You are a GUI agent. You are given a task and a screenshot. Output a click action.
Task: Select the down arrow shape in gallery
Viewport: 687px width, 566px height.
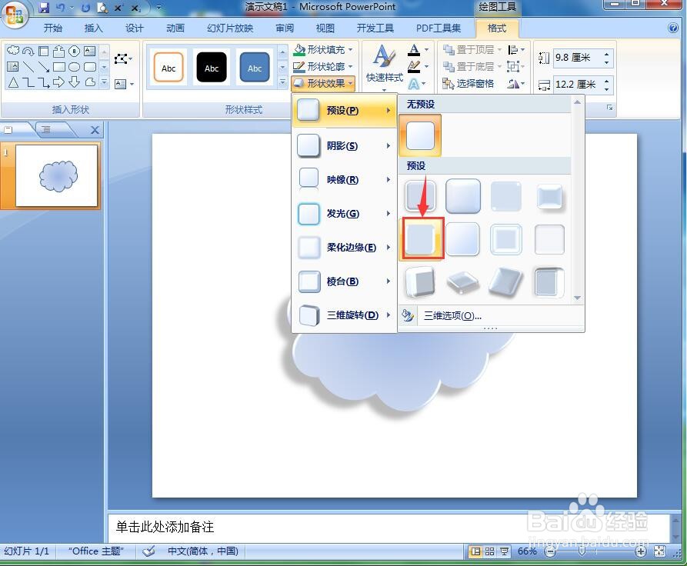75,82
